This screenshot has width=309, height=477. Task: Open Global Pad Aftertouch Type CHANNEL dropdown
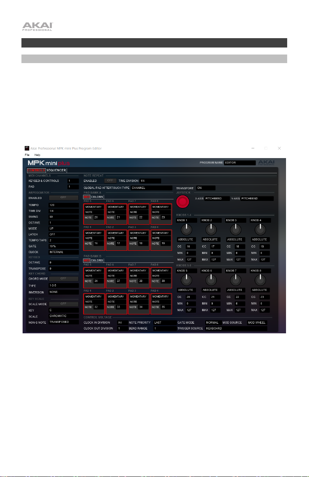(152, 188)
